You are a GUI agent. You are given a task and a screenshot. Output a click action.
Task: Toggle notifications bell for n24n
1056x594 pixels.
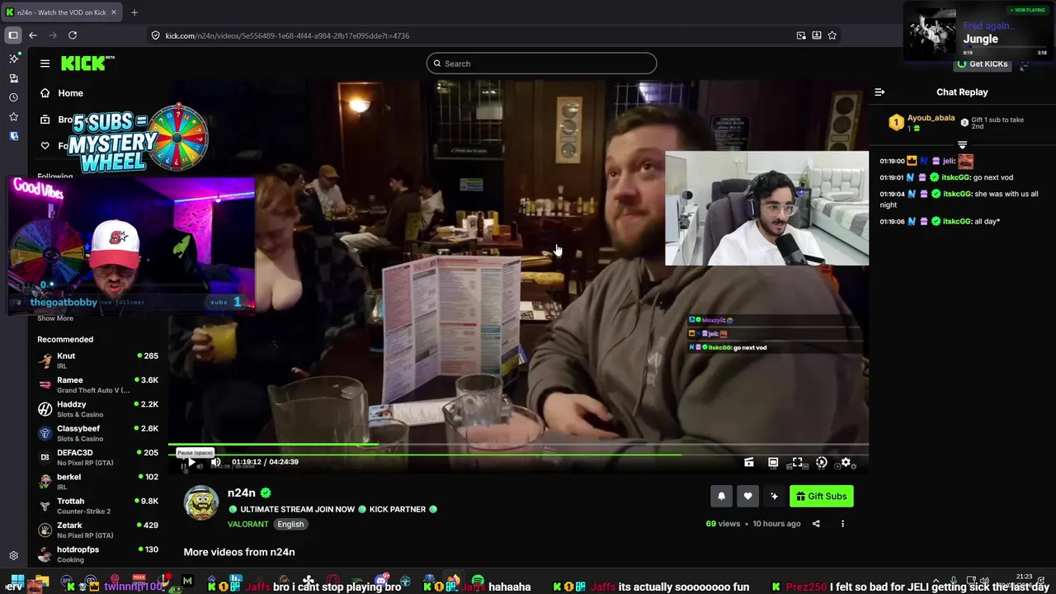pos(721,496)
